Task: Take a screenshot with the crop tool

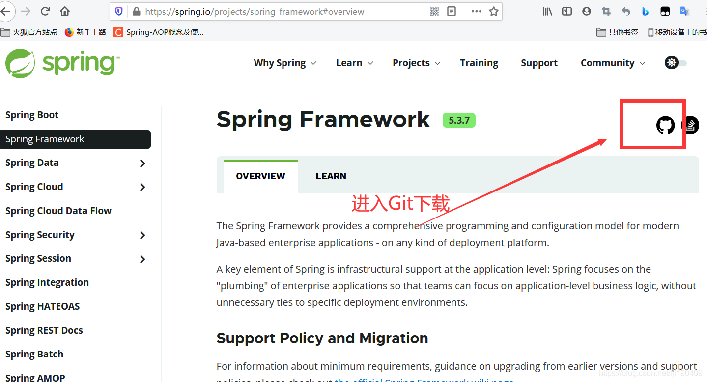Action: coord(606,11)
